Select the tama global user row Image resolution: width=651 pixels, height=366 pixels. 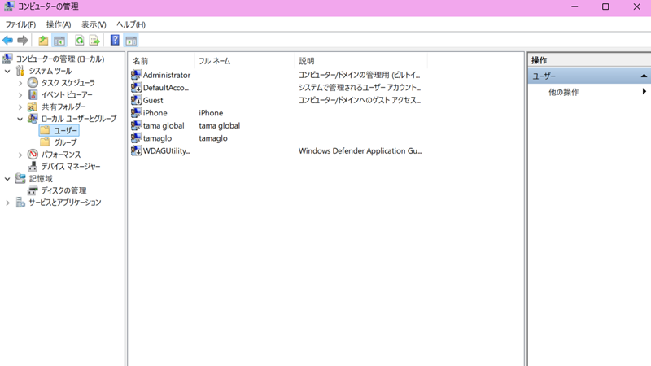tap(163, 126)
